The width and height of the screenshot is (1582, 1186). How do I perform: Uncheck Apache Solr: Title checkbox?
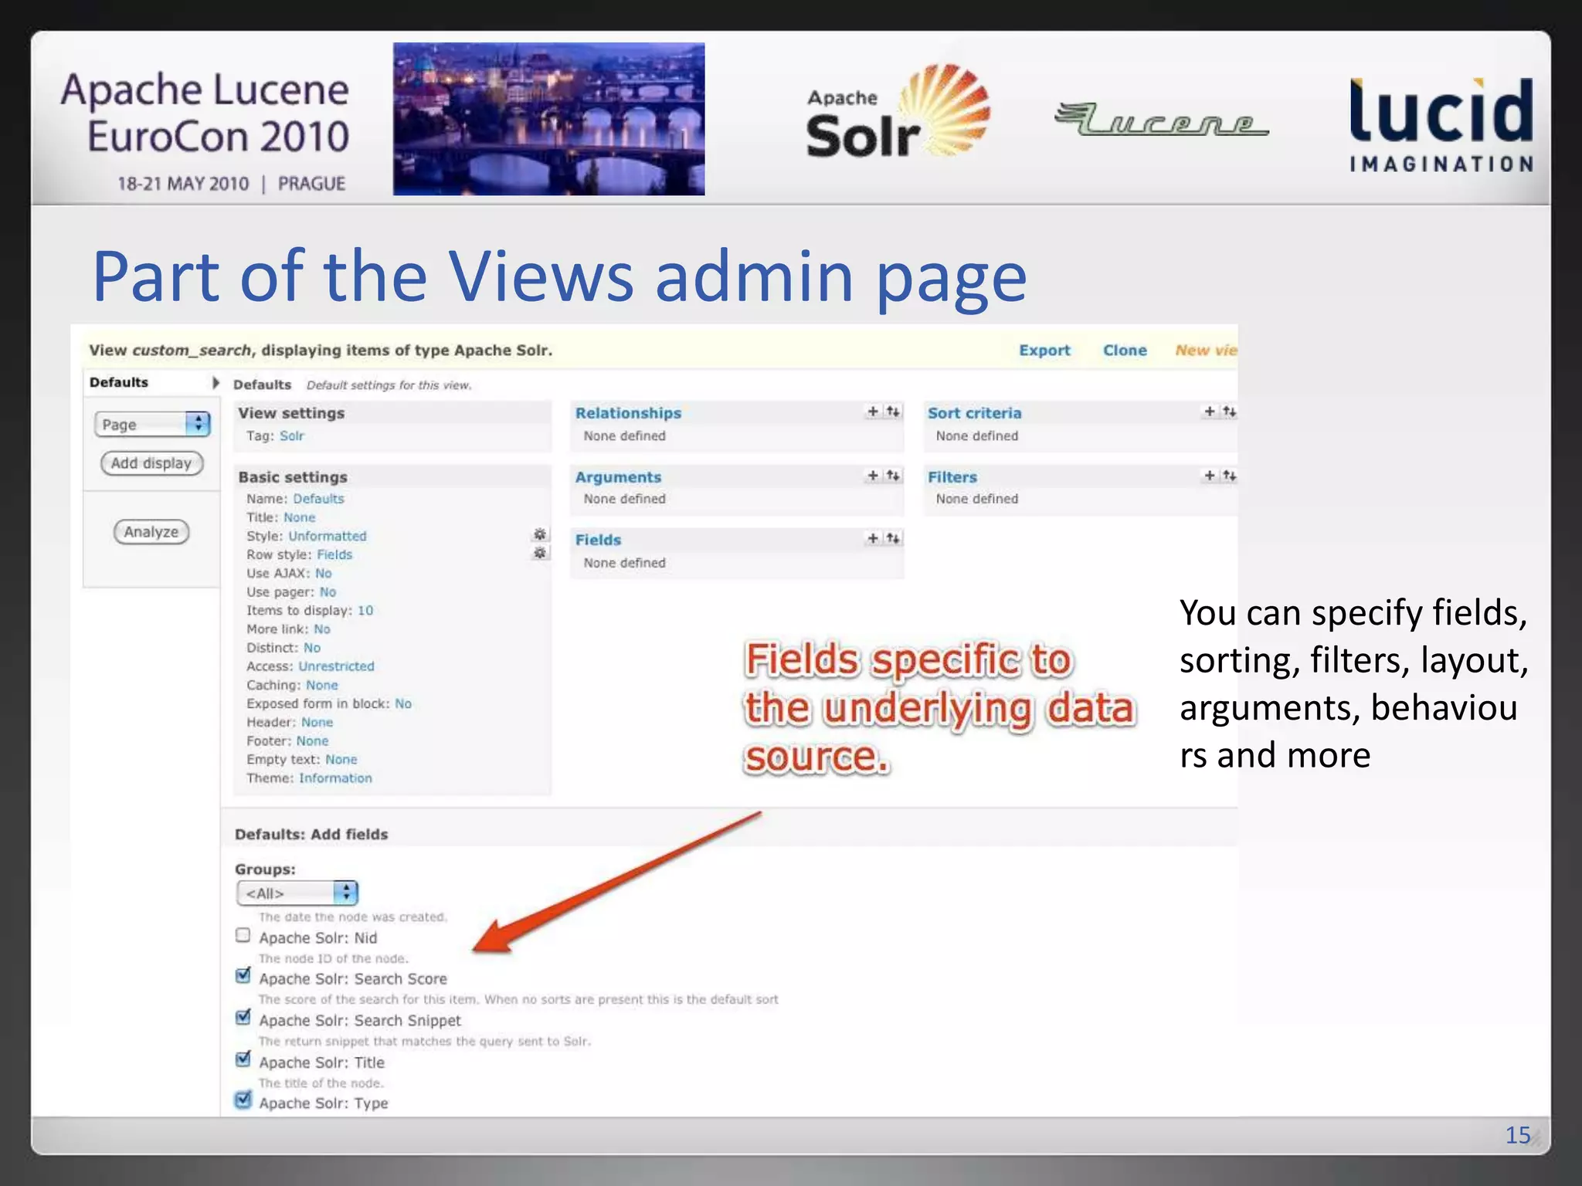click(x=243, y=1059)
